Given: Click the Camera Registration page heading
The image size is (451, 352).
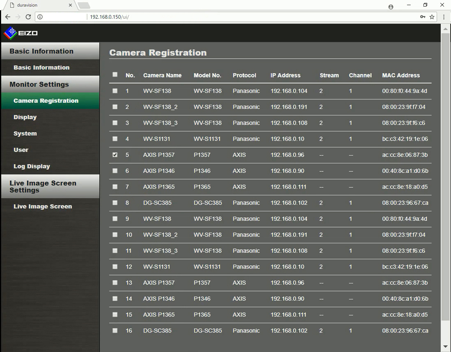Looking at the screenshot, I should tap(158, 53).
